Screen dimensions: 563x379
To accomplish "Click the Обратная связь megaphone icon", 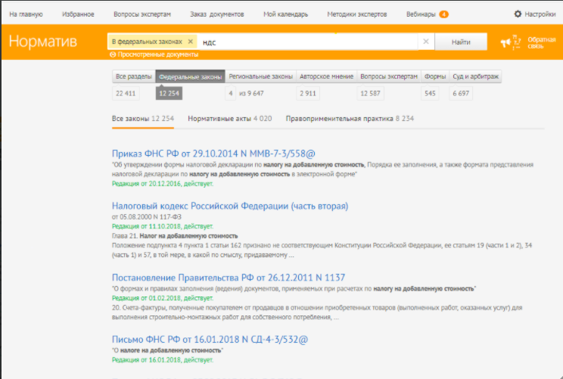I will [x=511, y=42].
